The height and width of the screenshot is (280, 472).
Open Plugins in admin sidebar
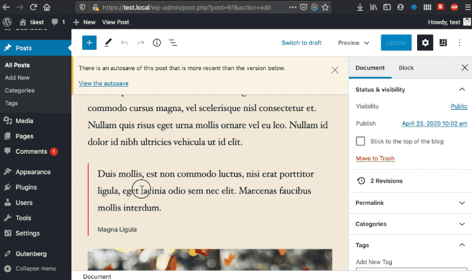coord(36,188)
